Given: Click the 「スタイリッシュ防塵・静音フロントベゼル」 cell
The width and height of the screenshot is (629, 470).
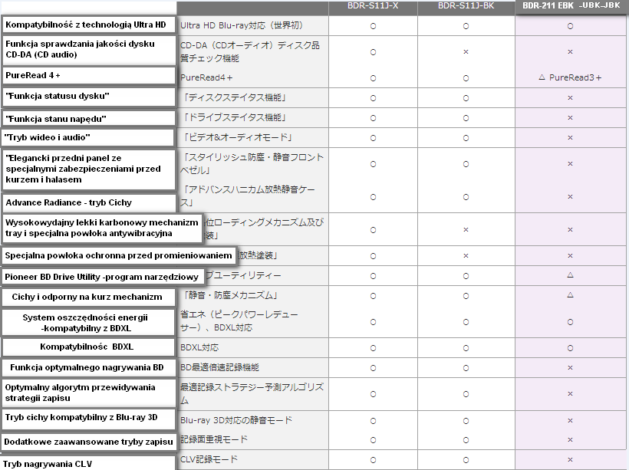Looking at the screenshot, I should [x=252, y=163].
